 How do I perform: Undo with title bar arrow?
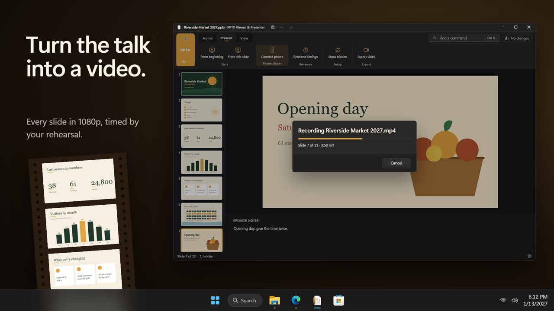[282, 27]
